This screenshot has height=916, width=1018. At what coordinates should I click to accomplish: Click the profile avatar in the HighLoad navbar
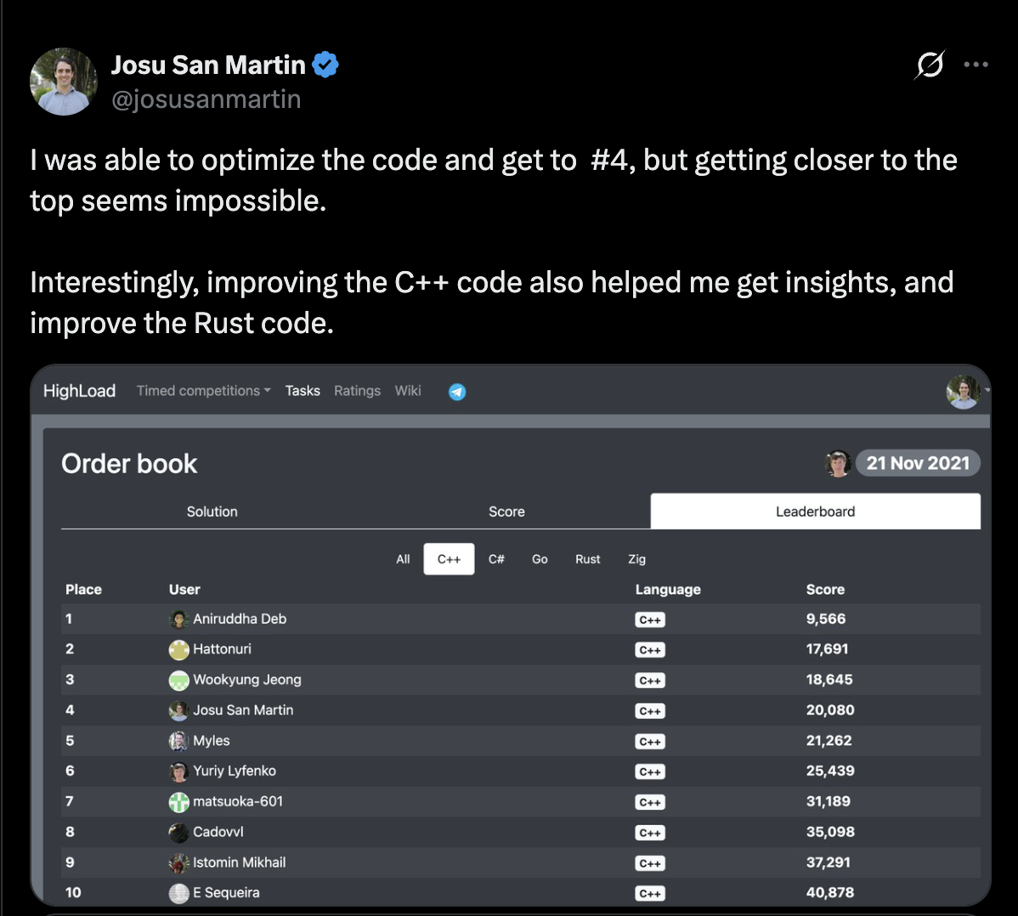(x=963, y=391)
